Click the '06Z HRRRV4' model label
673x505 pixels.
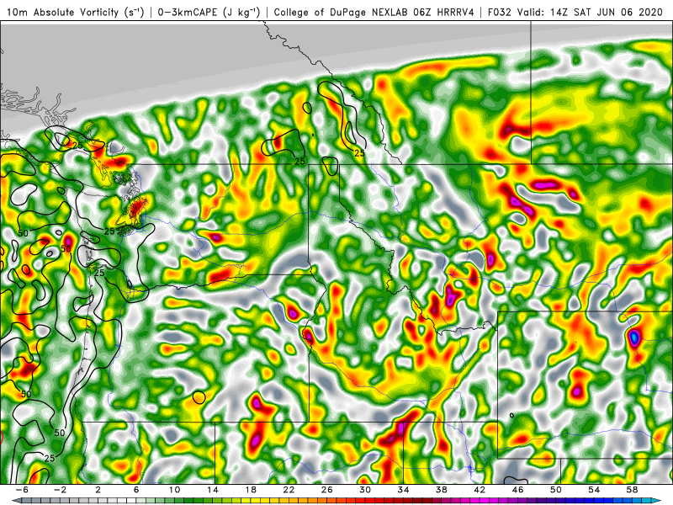pyautogui.click(x=444, y=13)
